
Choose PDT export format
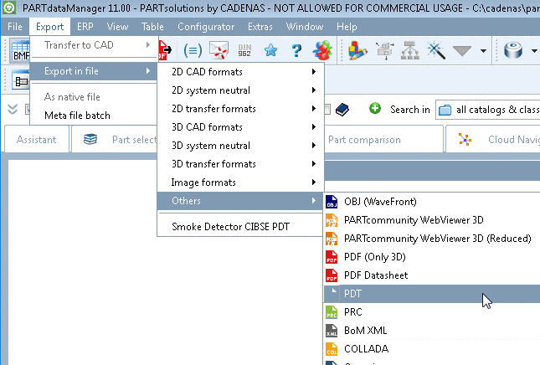point(431,294)
